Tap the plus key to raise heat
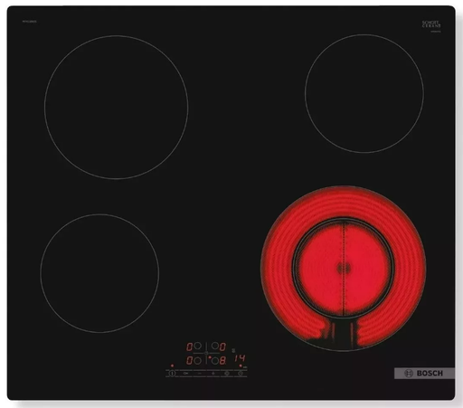Screen dimensions: 463x408 point(213,374)
